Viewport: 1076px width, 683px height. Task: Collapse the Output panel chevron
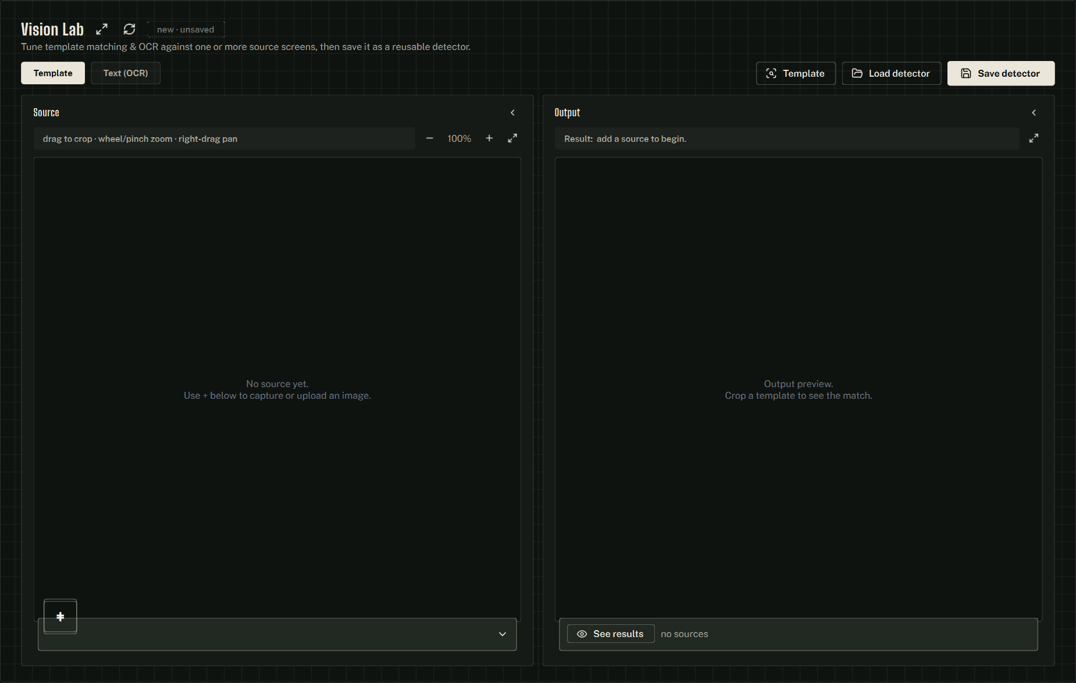tap(1034, 113)
